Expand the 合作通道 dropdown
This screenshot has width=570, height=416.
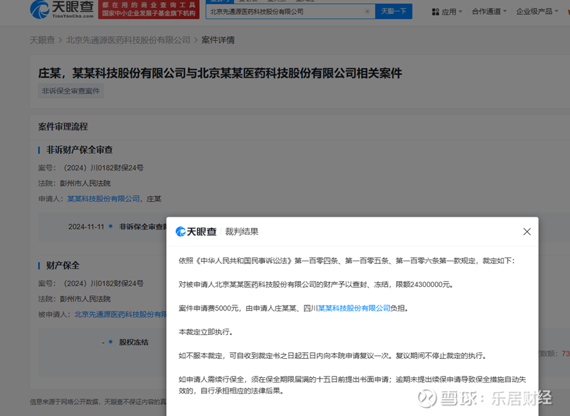click(x=489, y=12)
